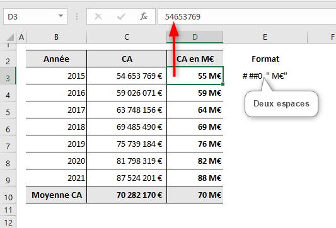Click cell containing 2020
The image size is (336, 228).
click(56, 161)
